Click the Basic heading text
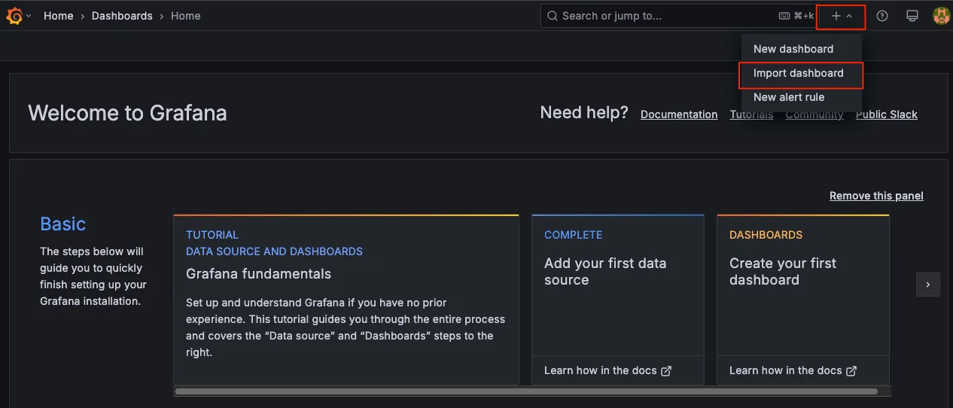953x408 pixels. point(62,224)
